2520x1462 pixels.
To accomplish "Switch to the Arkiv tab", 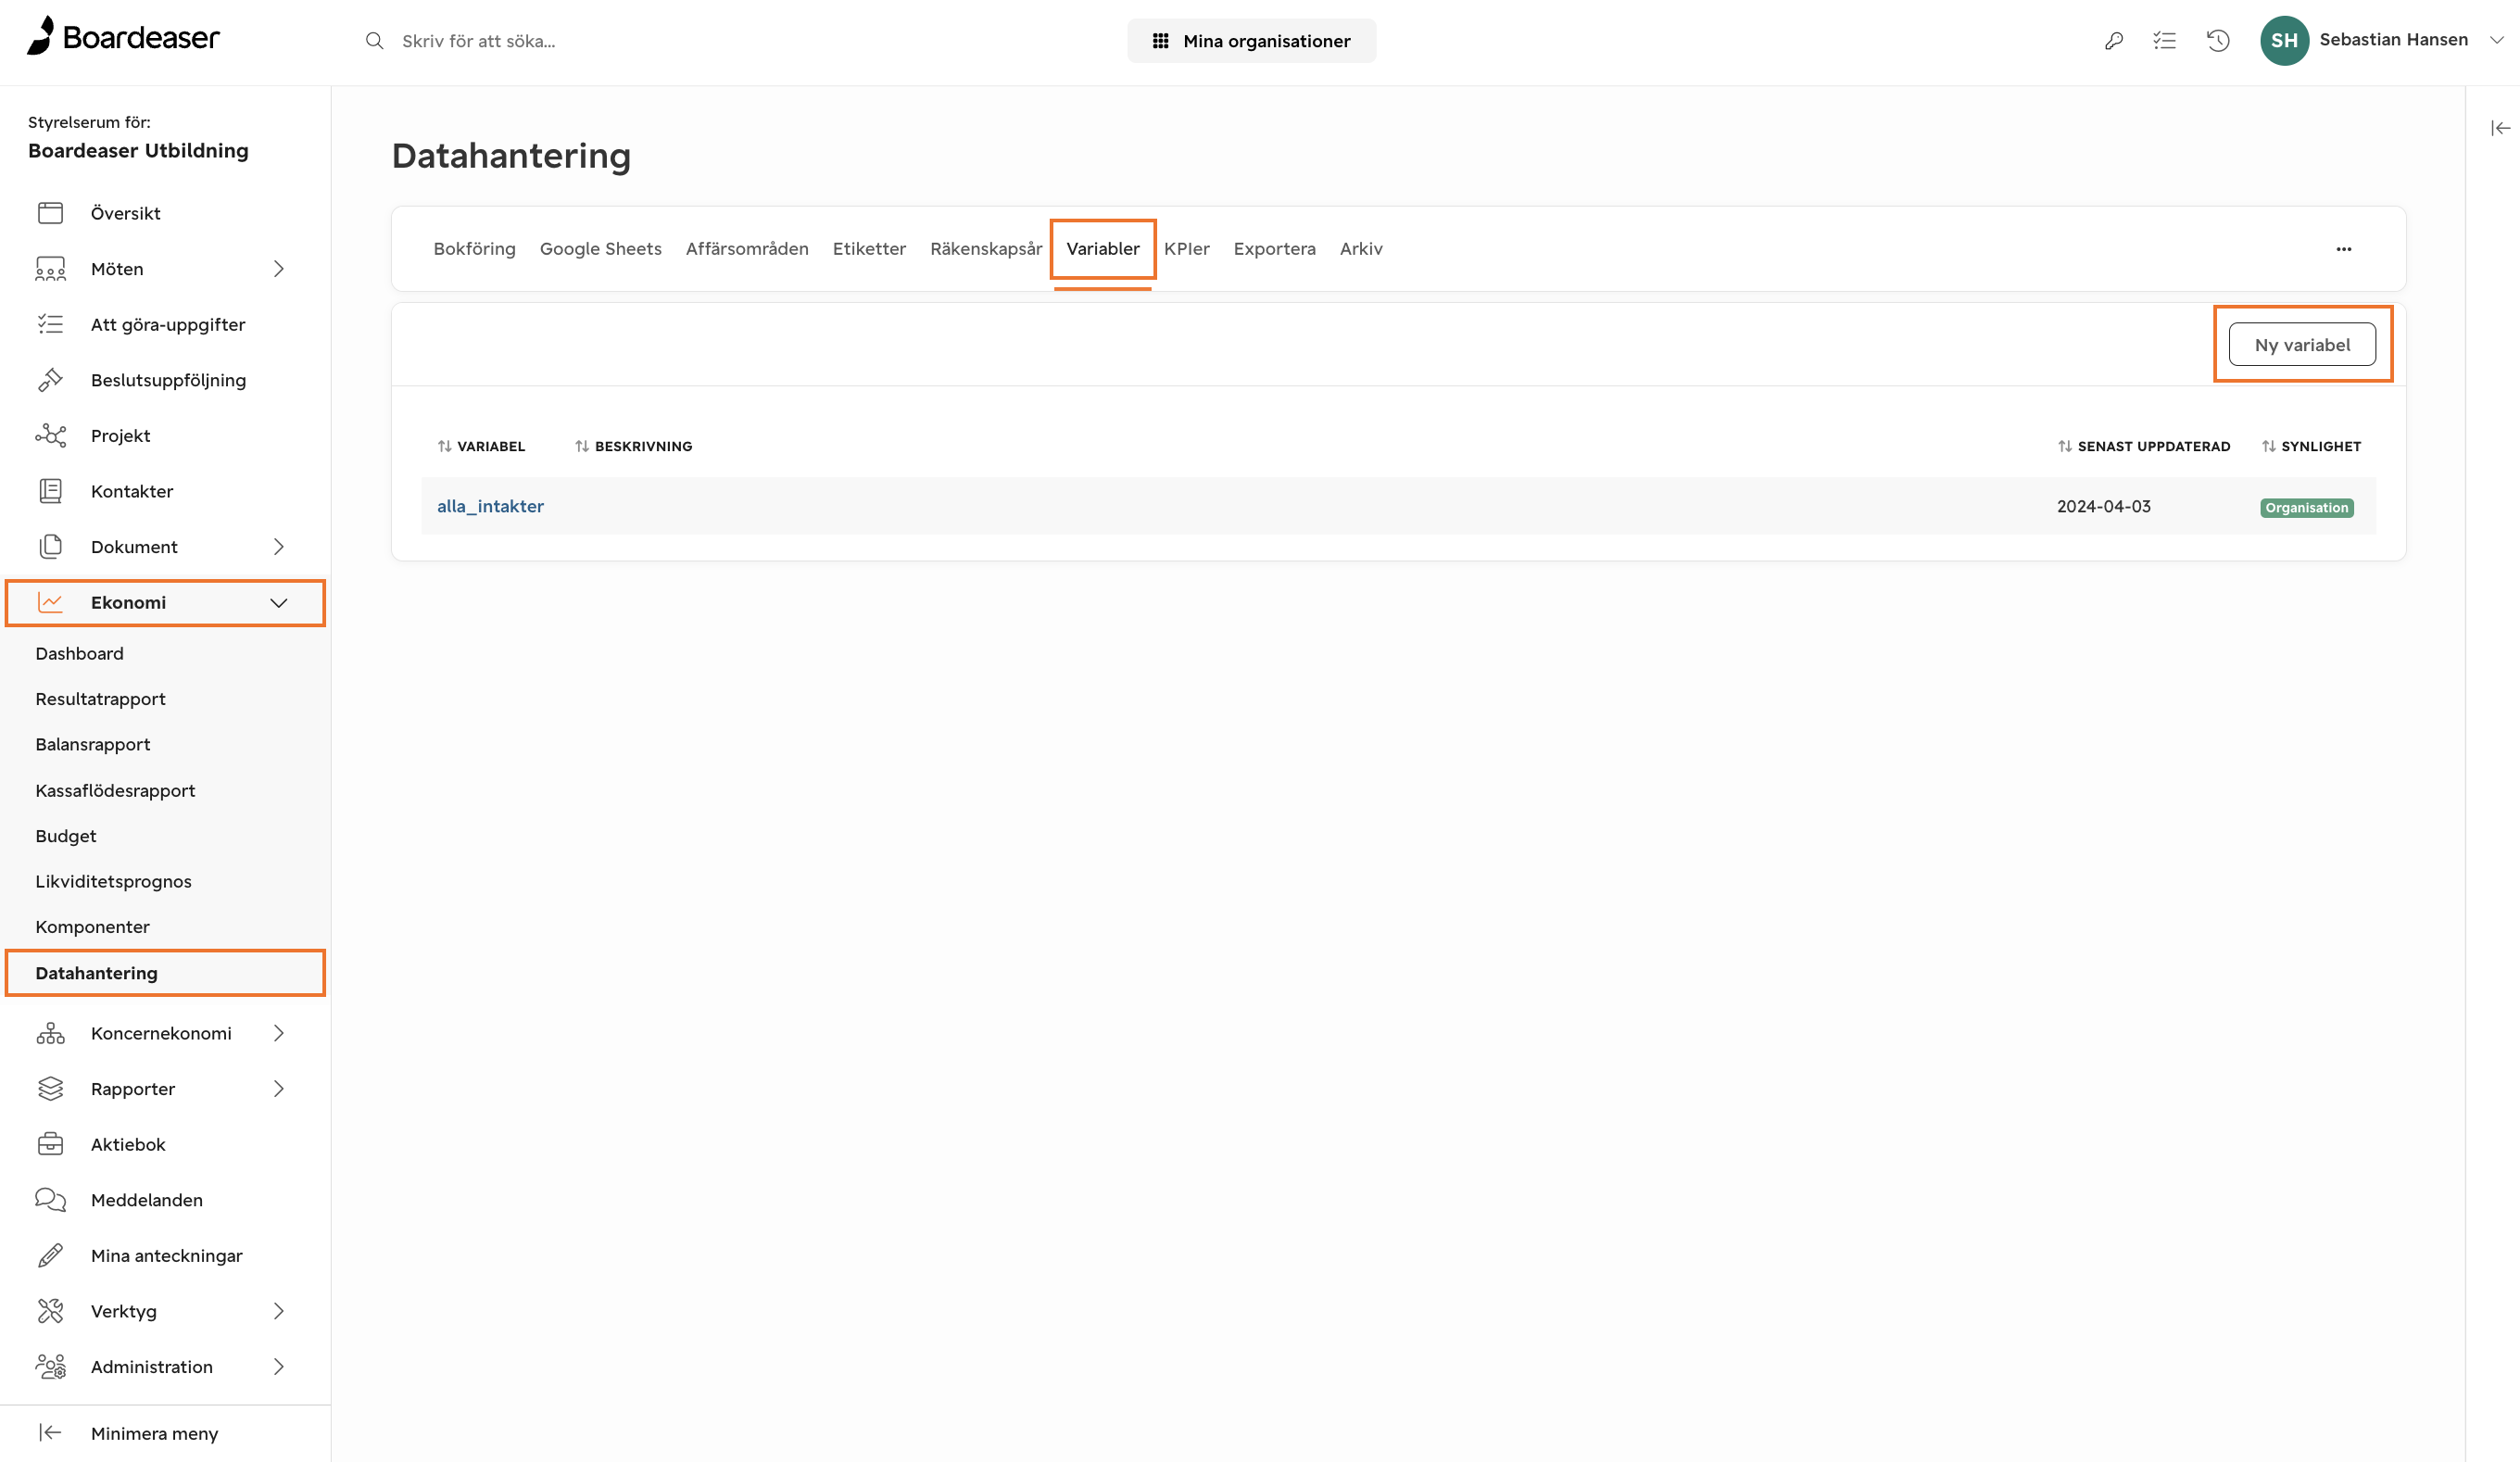I will 1360,249.
